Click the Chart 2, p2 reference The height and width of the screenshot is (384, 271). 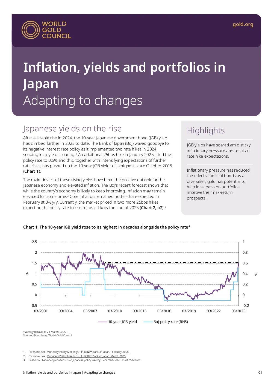(x=152, y=208)
